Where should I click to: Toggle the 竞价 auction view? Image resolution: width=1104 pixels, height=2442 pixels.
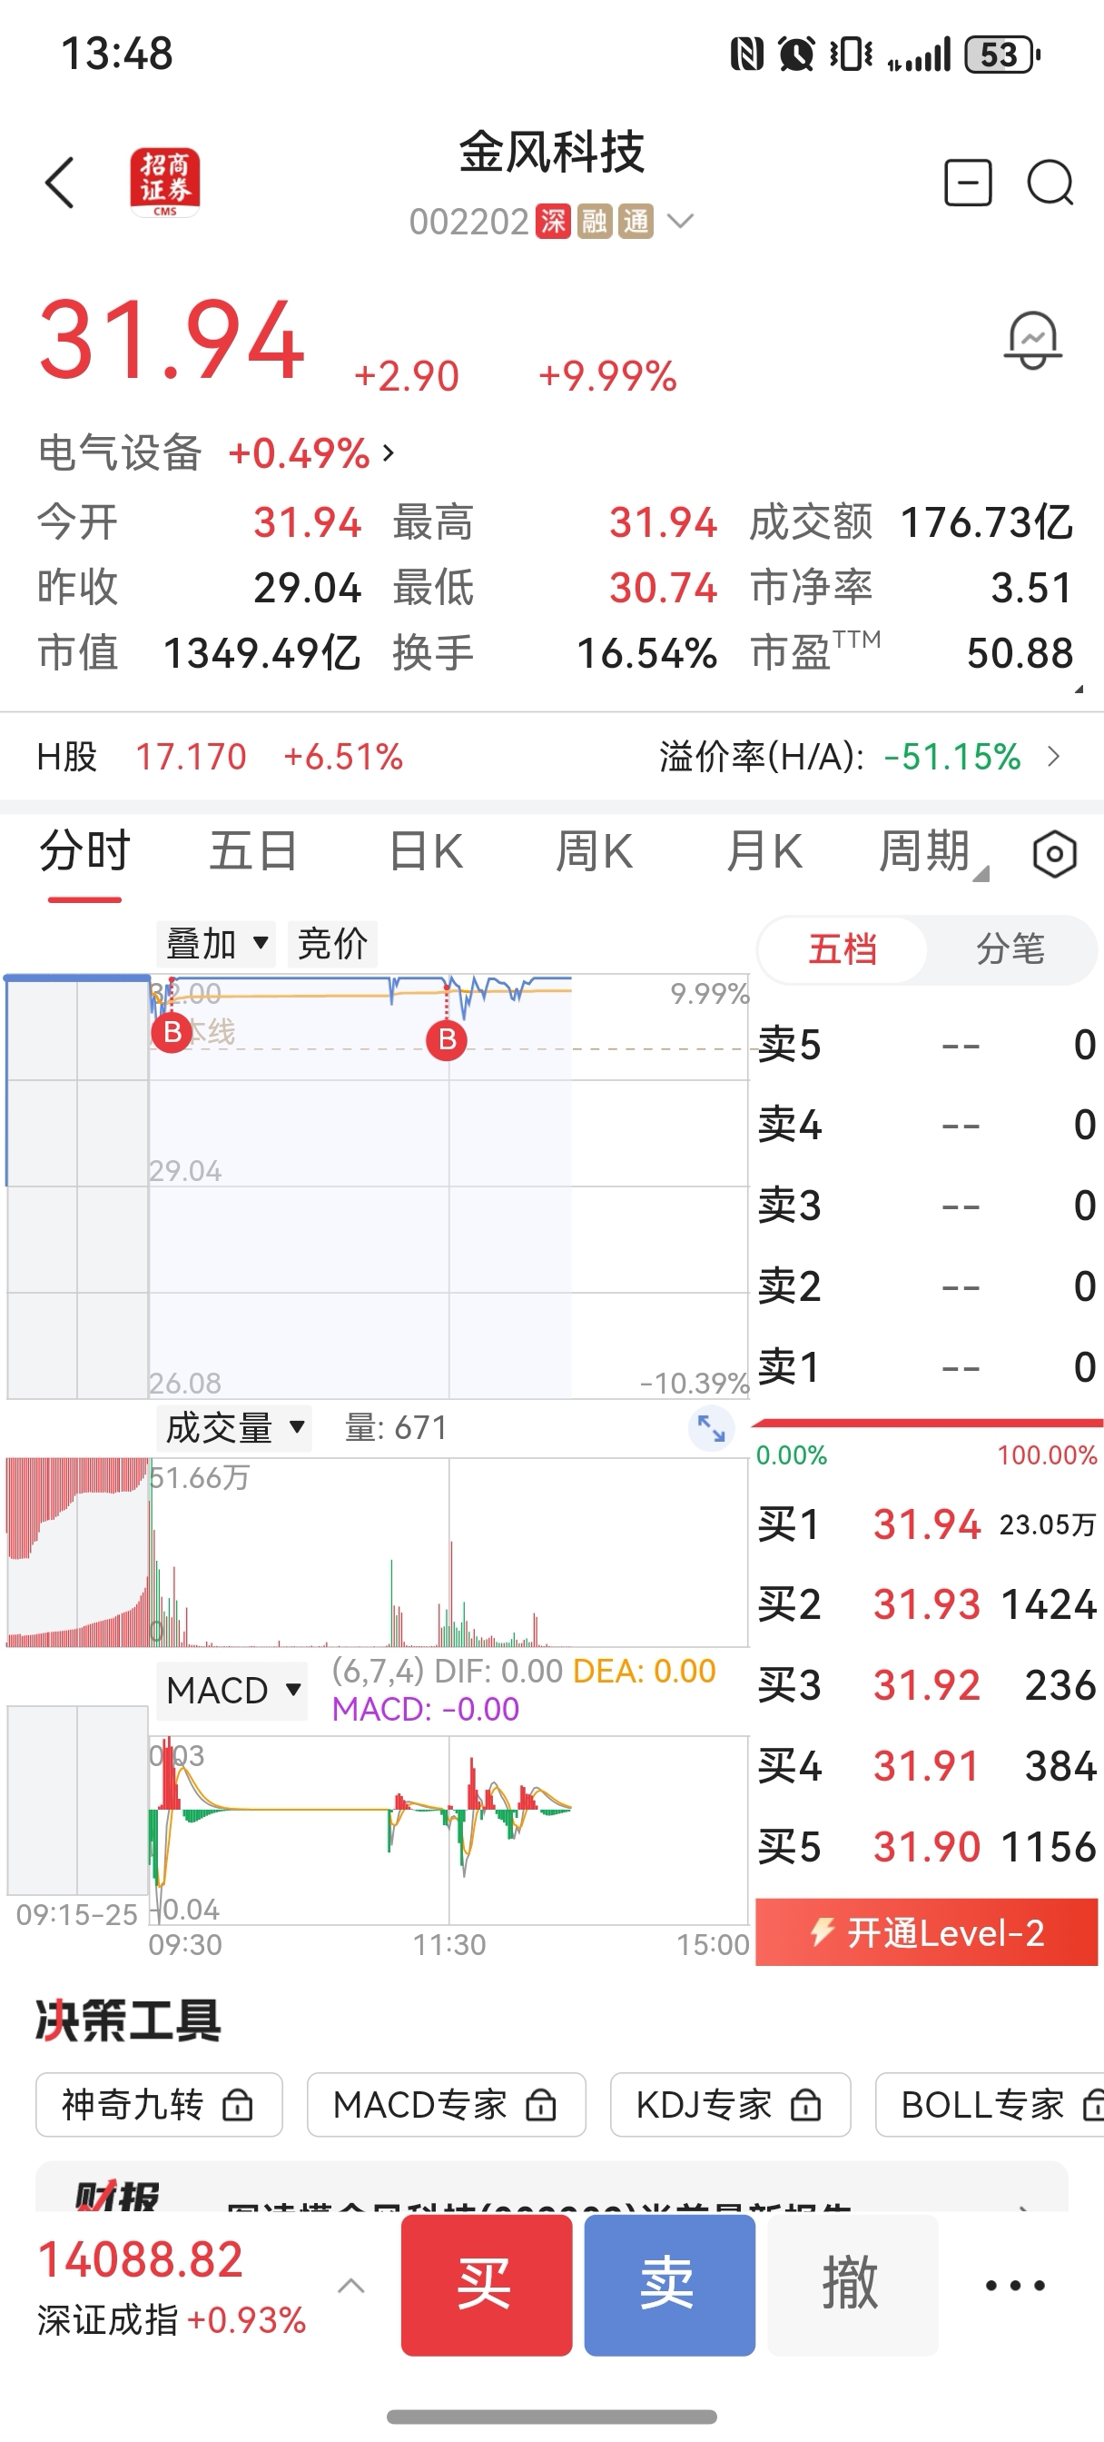click(x=332, y=944)
